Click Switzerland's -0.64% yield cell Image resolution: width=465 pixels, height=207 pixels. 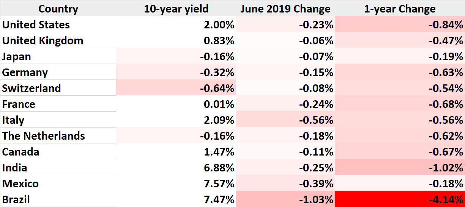click(218, 89)
